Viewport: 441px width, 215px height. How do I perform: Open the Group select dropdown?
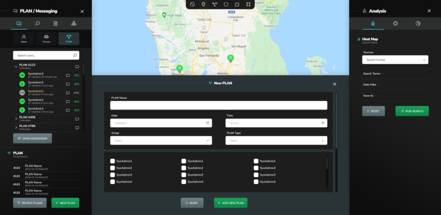coord(161,140)
